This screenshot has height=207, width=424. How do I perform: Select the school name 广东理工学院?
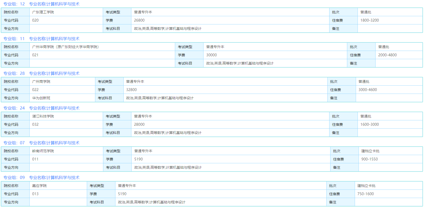(x=43, y=12)
